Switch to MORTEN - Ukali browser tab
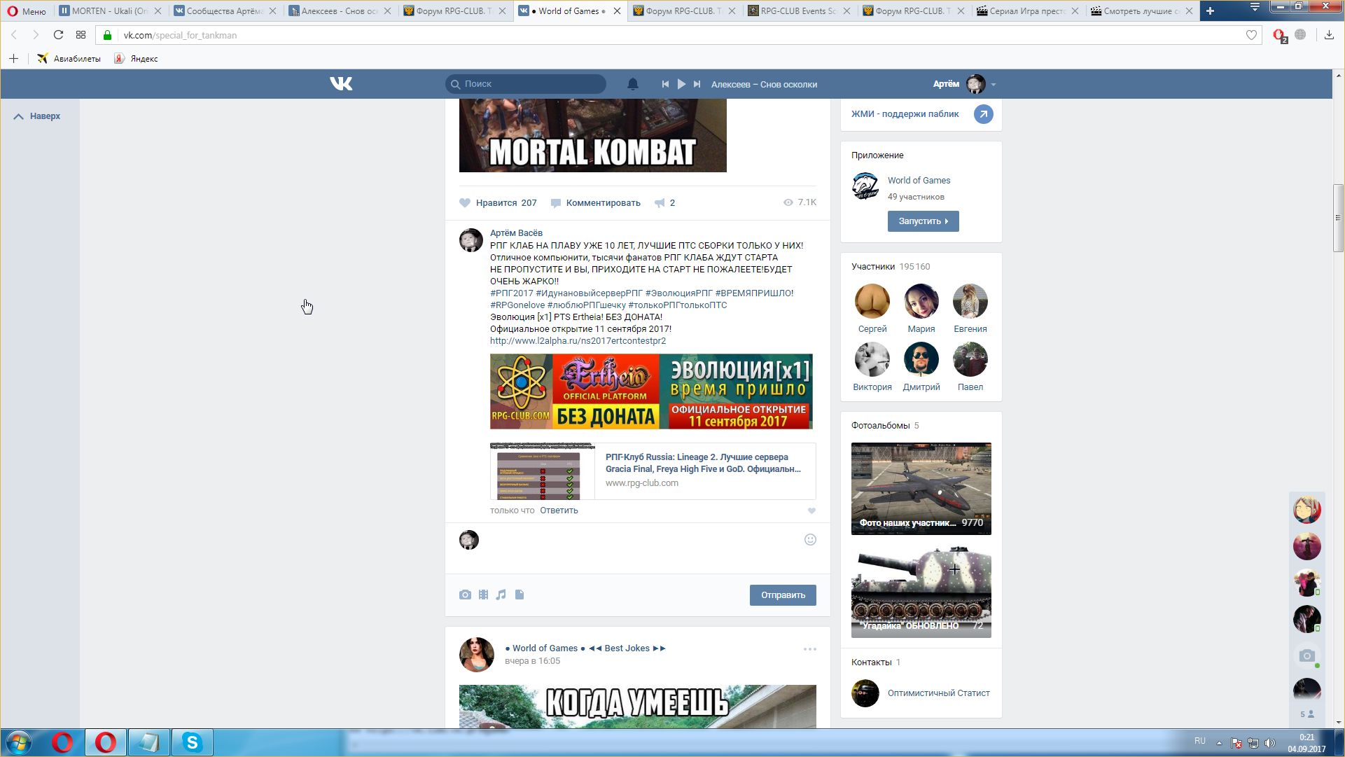 (110, 11)
